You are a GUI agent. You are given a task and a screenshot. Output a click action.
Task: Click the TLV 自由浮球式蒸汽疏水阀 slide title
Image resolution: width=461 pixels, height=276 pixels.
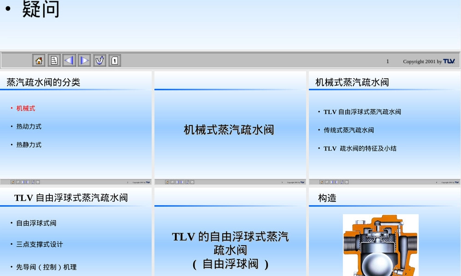point(71,198)
